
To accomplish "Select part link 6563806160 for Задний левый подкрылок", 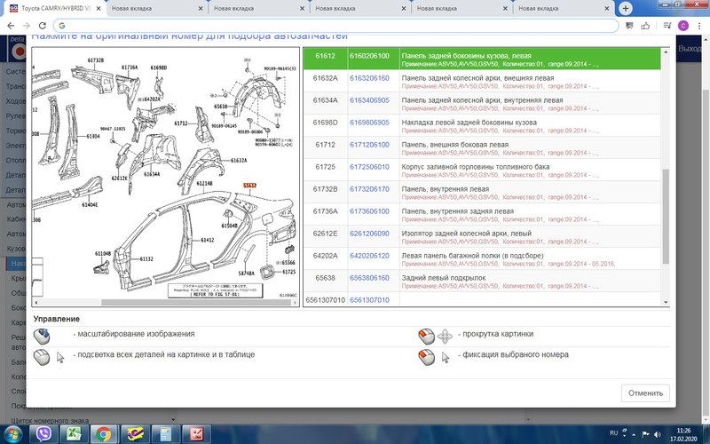I will (370, 277).
